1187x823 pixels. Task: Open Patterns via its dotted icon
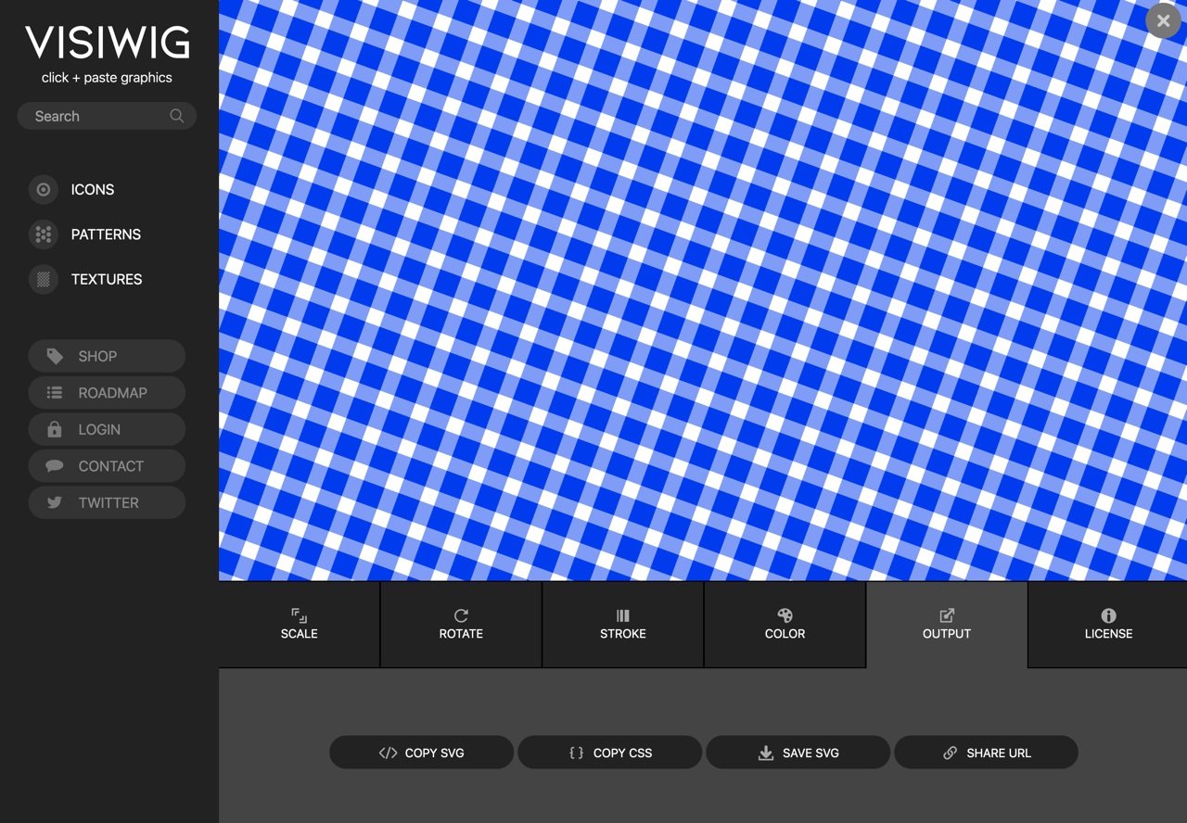pyautogui.click(x=44, y=234)
